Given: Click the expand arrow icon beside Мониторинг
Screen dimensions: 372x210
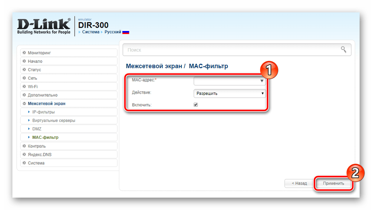Looking at the screenshot, I should 24,53.
